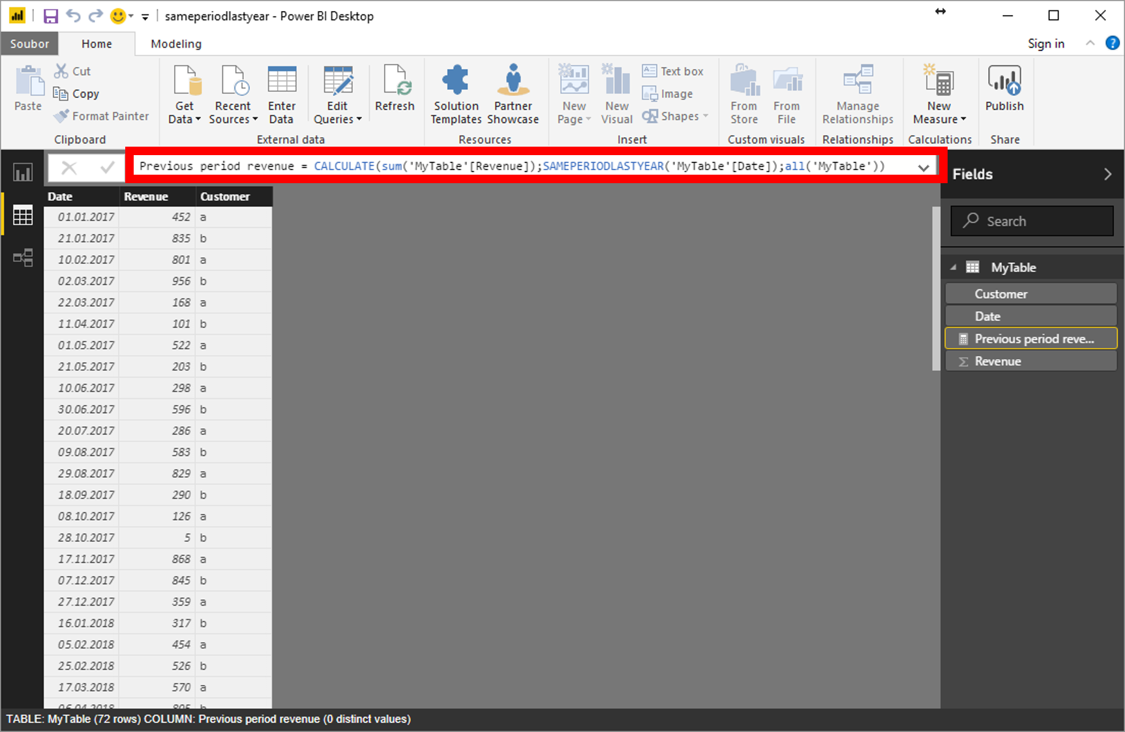This screenshot has height=732, width=1125.
Task: Click the Customer column header
Action: (x=234, y=196)
